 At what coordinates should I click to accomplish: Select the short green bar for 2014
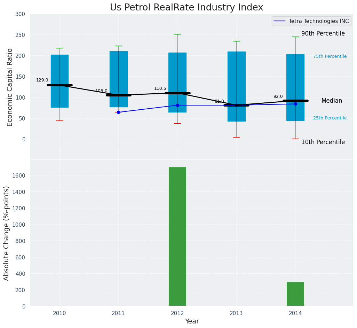pyautogui.click(x=295, y=294)
